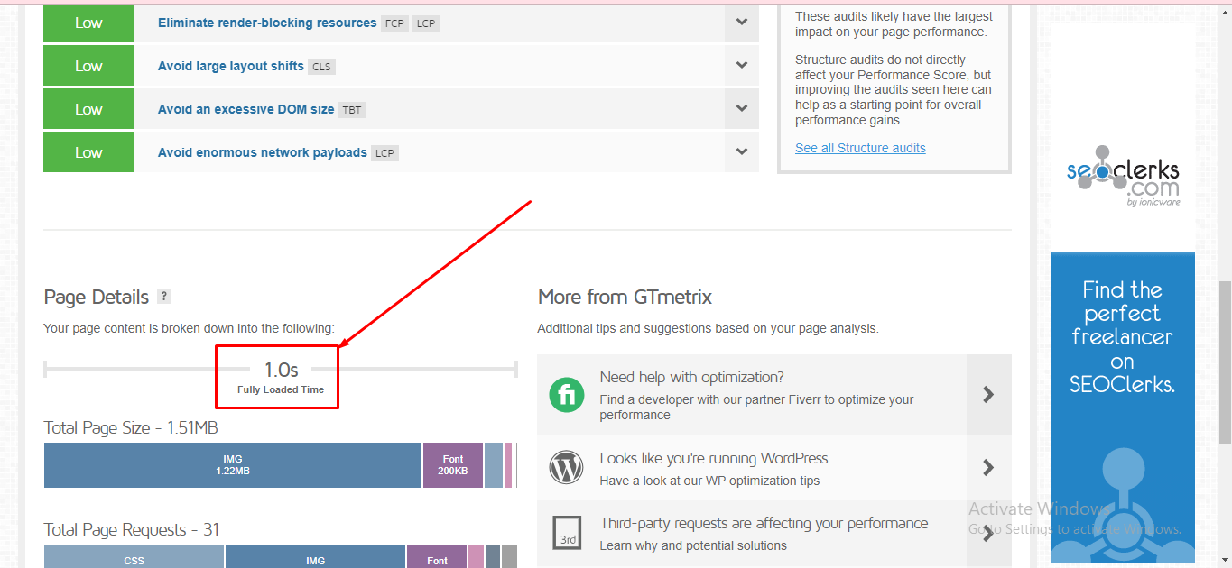The image size is (1232, 568).
Task: Click the Fiverr logo icon
Action: point(567,394)
